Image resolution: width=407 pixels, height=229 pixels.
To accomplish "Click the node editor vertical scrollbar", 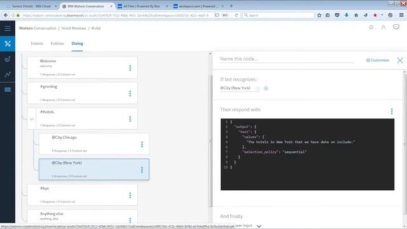I will [404, 144].
